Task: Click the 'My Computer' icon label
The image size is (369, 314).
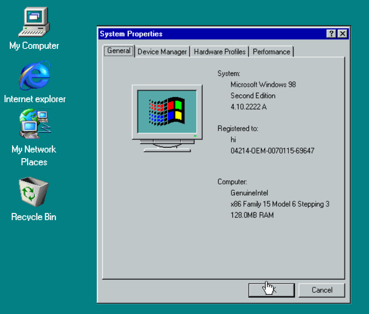Action: click(x=34, y=45)
